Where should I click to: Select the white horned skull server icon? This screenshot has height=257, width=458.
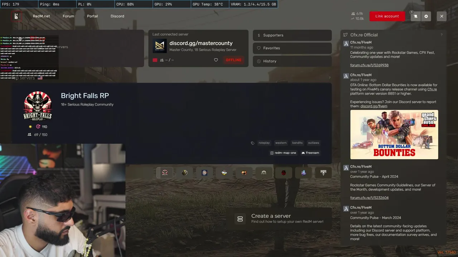tap(323, 173)
